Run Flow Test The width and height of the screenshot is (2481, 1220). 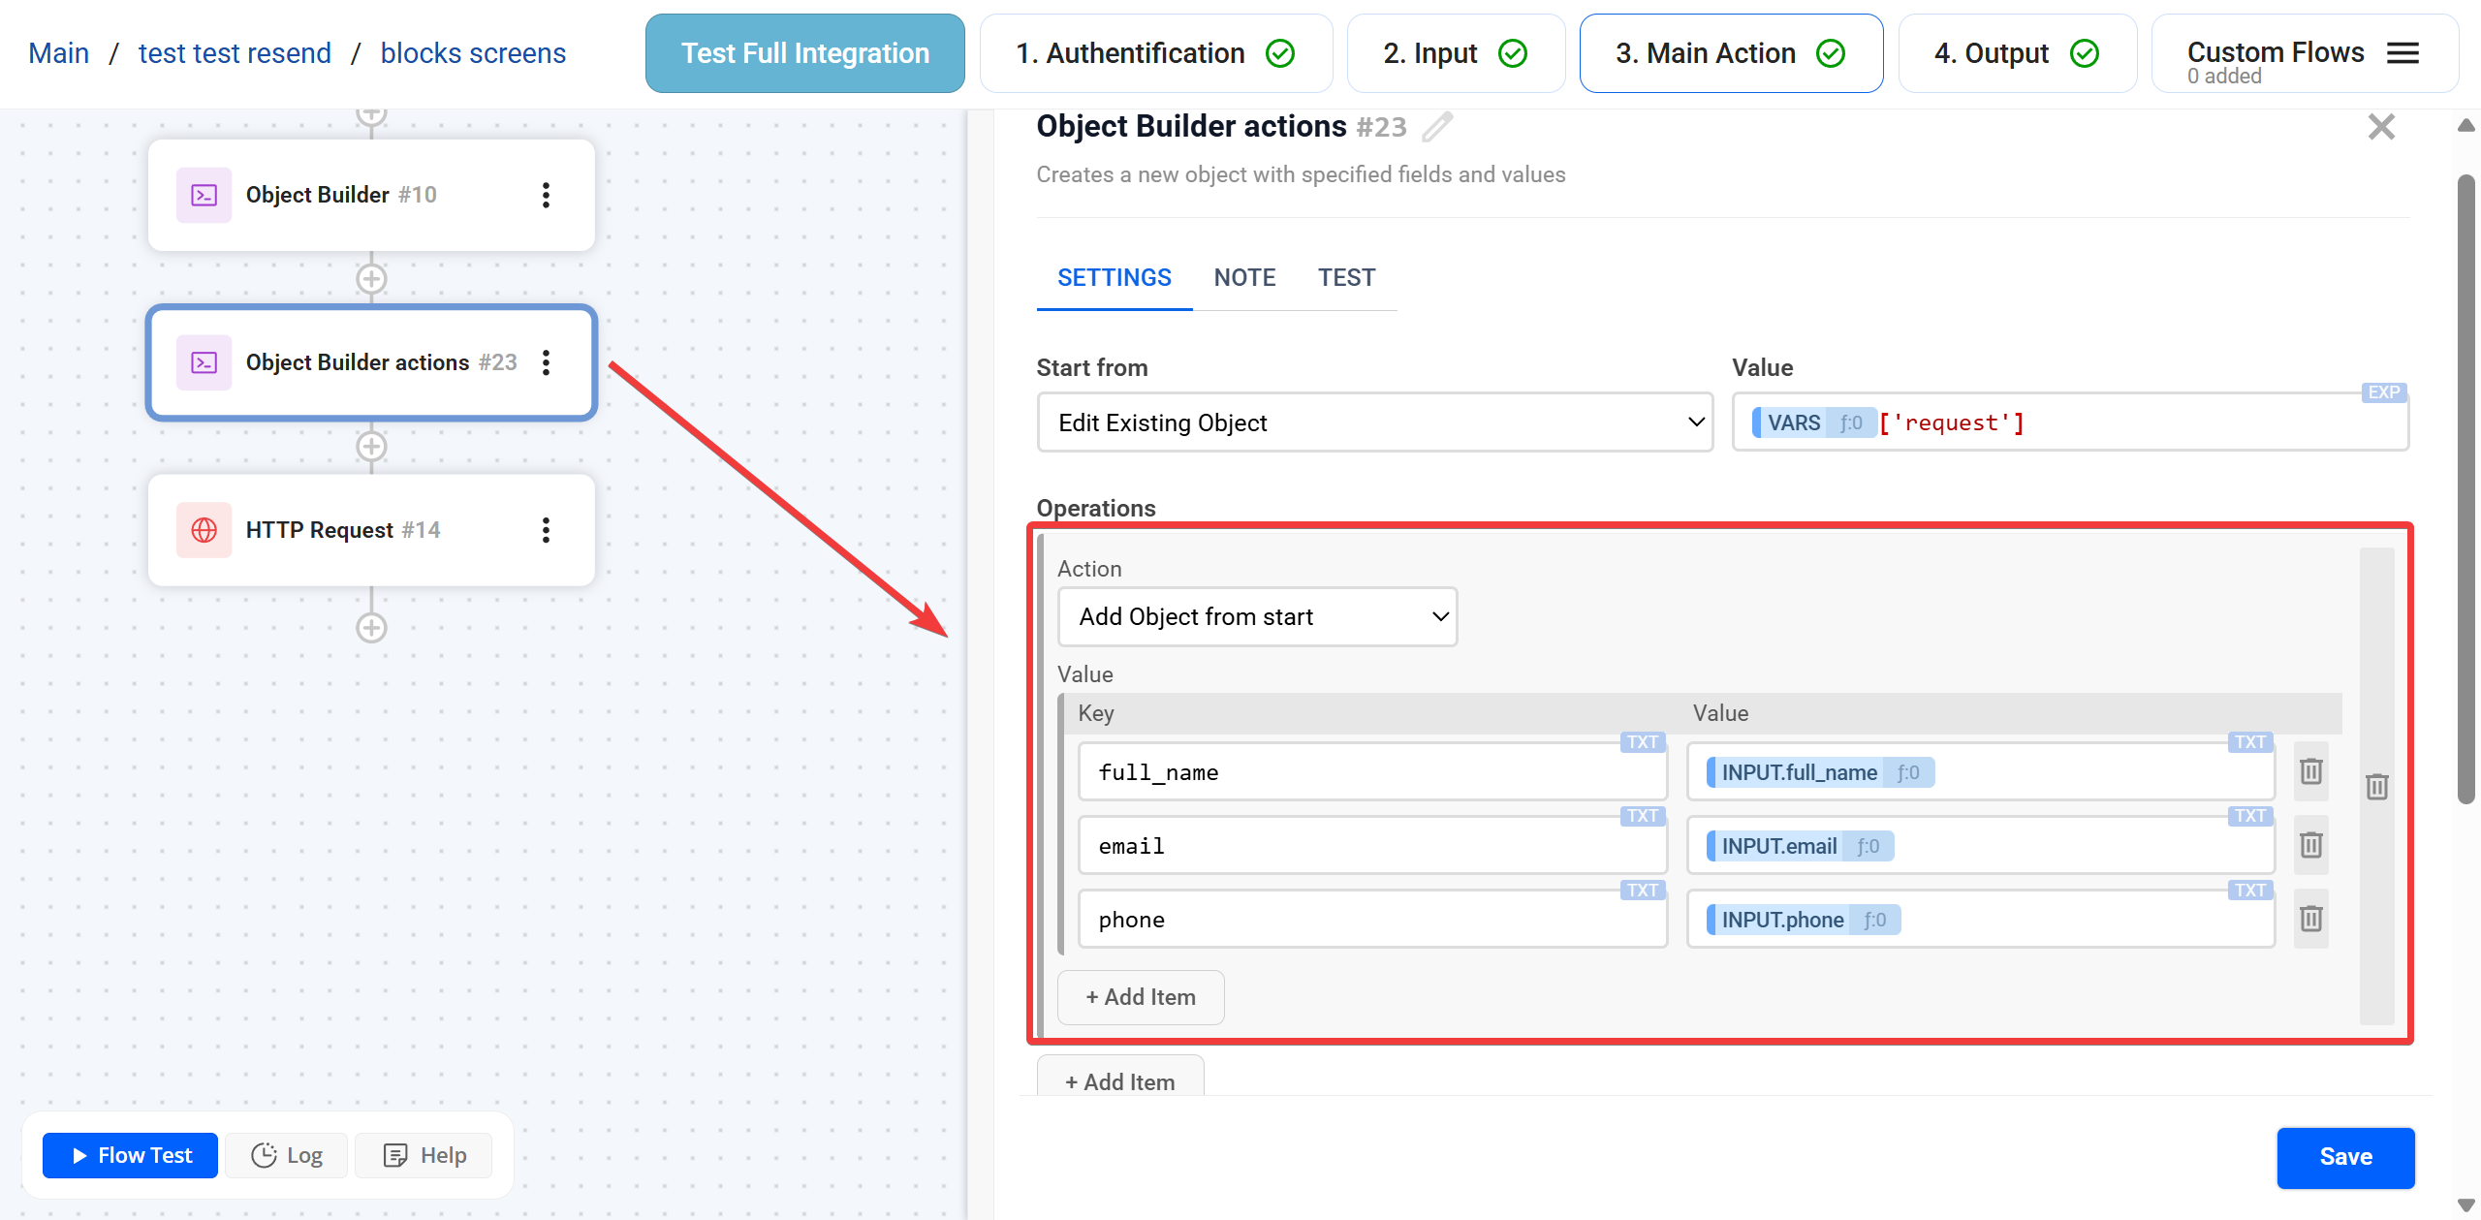(131, 1155)
